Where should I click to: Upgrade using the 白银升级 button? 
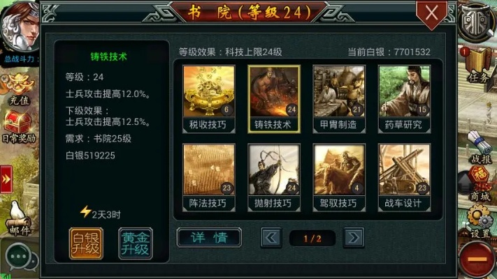click(86, 243)
